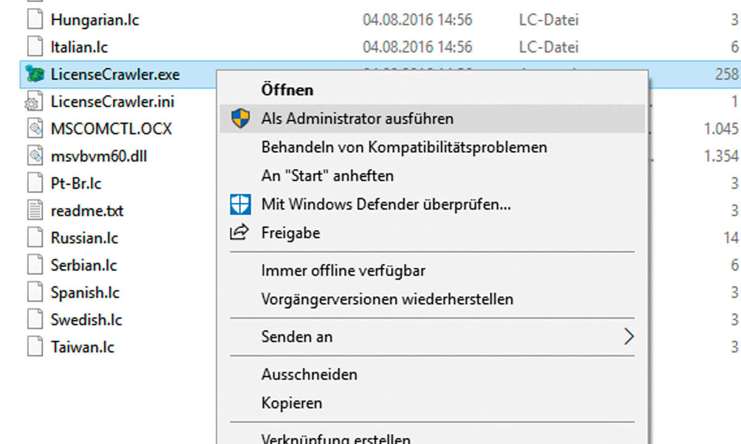Screen dimensions: 741x444
Task: Select Als Administrator ausführen
Action: tap(357, 118)
